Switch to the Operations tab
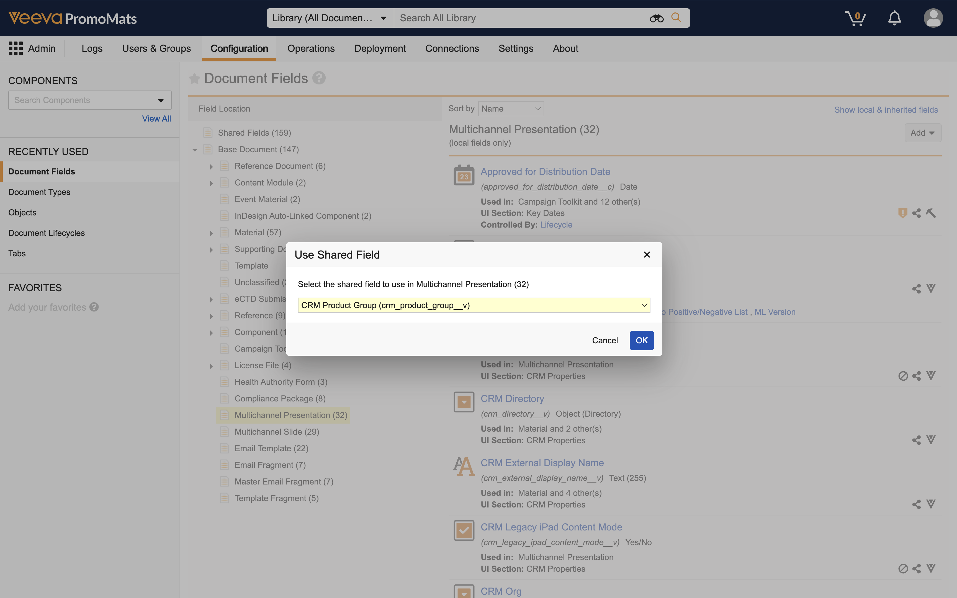This screenshot has height=598, width=957. tap(311, 48)
